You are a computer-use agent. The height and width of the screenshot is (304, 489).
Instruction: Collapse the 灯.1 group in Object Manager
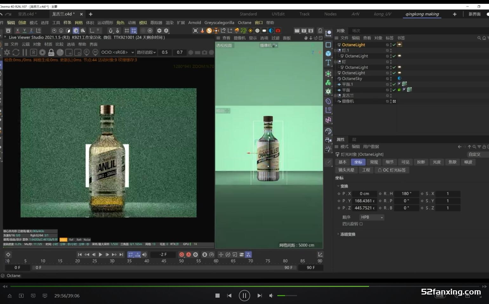click(x=335, y=50)
